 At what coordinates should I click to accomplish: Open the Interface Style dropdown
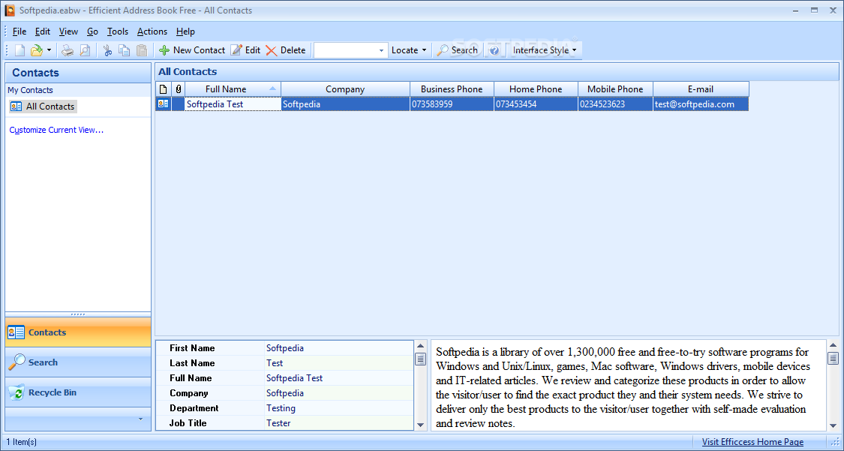tap(544, 50)
